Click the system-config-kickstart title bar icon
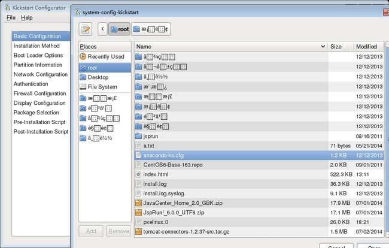Screen dimensions: 389x248 (x=78, y=12)
